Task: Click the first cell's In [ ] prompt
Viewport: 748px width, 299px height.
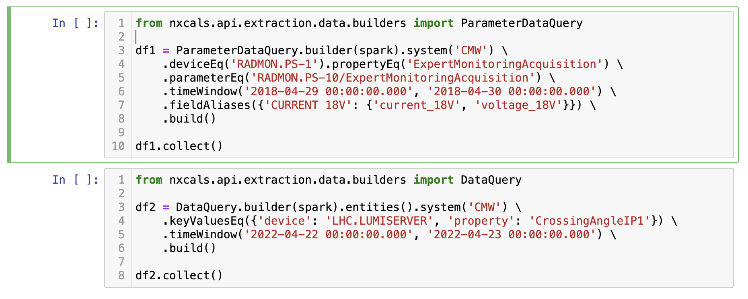Action: (76, 23)
